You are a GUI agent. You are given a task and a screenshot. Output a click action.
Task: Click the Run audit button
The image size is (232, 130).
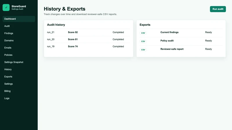point(218,9)
